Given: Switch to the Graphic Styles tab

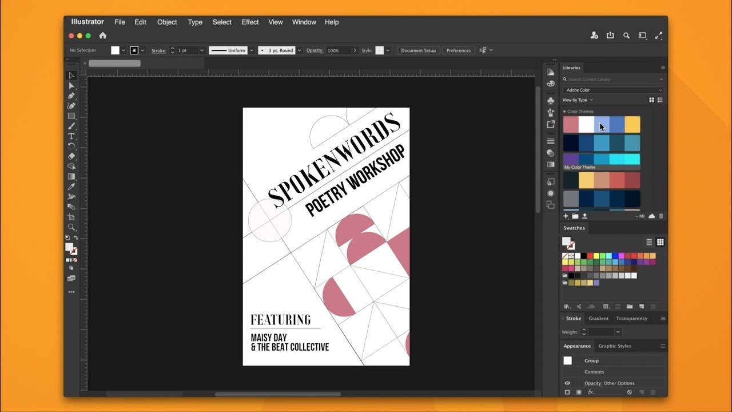Looking at the screenshot, I should [615, 346].
